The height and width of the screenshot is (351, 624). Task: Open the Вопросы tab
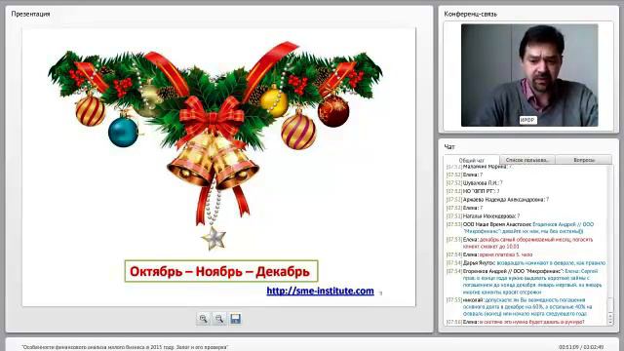[583, 160]
